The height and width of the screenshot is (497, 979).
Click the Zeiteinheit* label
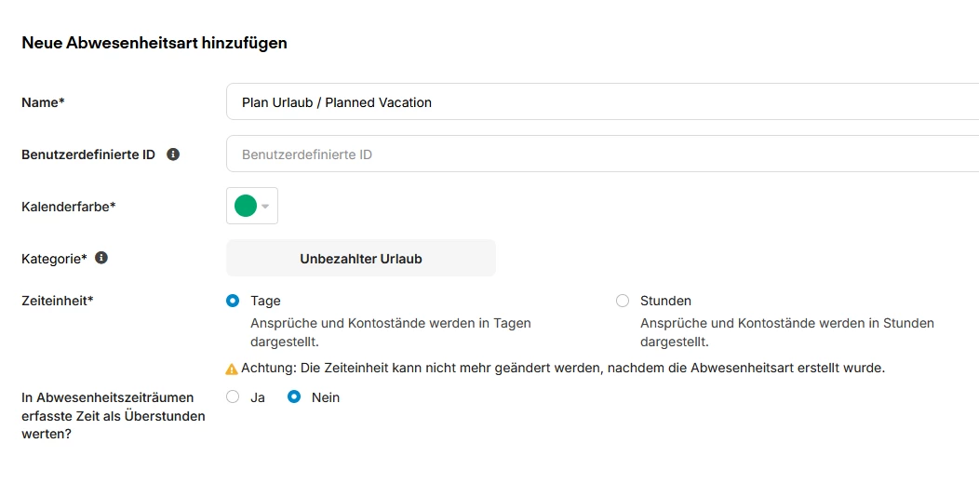pos(58,301)
